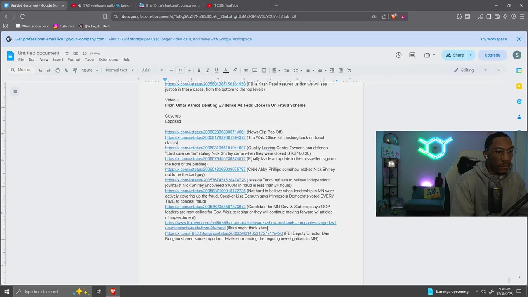
Task: Click the Upgrade button
Action: pyautogui.click(x=492, y=55)
